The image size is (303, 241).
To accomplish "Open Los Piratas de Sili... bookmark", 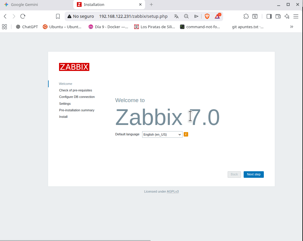I will coord(155,27).
